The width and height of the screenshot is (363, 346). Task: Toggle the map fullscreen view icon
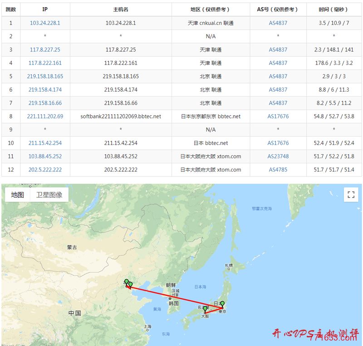pos(351,195)
